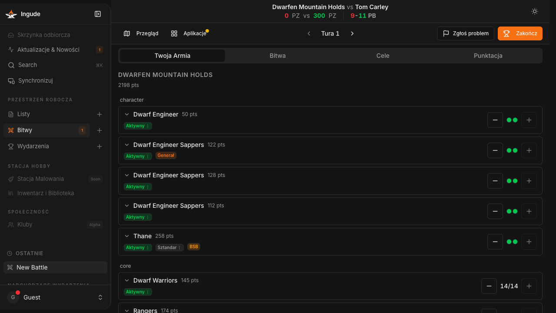The width and height of the screenshot is (556, 313).
Task: Expand Dwarf Engineer Sappers 112 pts
Action: (x=127, y=206)
